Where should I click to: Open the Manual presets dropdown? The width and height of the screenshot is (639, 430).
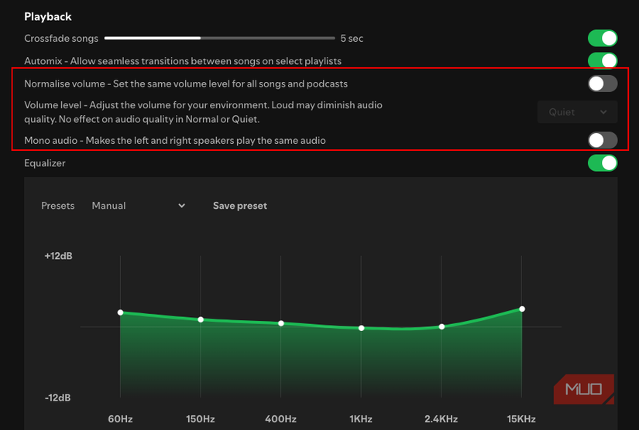(x=139, y=206)
